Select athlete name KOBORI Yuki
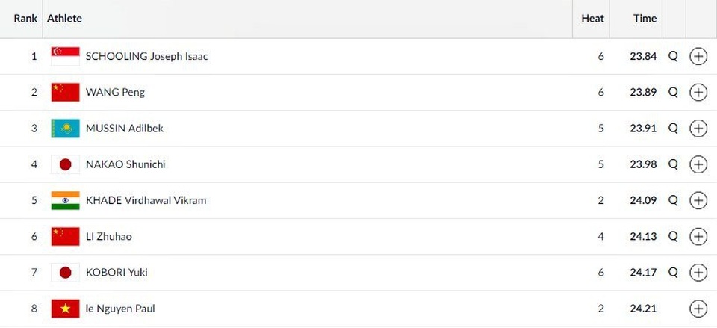717x328 pixels. click(117, 272)
